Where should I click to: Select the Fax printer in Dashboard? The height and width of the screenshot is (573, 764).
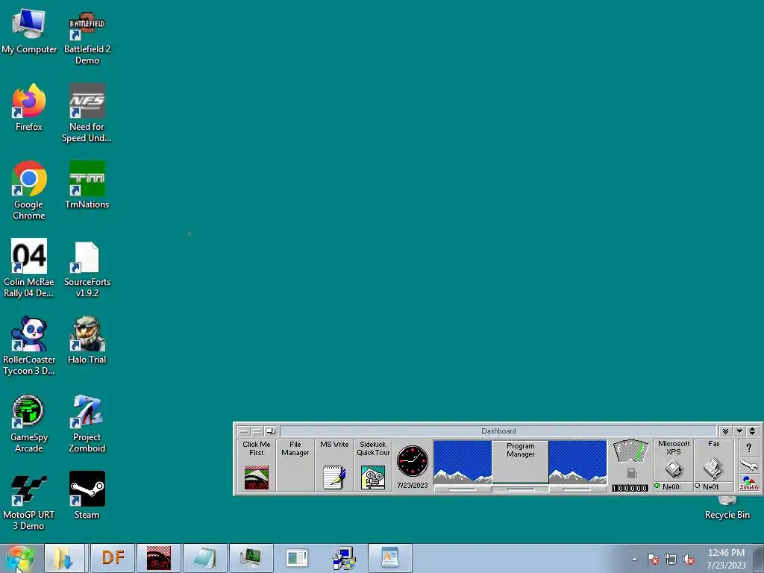click(x=714, y=461)
